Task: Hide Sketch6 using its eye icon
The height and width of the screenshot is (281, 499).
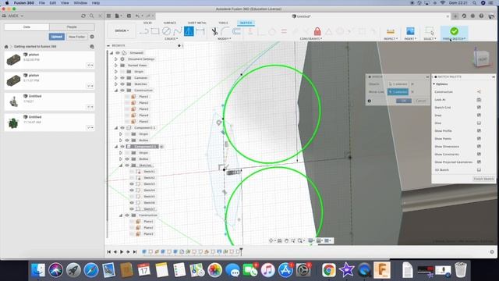Action: tap(132, 203)
